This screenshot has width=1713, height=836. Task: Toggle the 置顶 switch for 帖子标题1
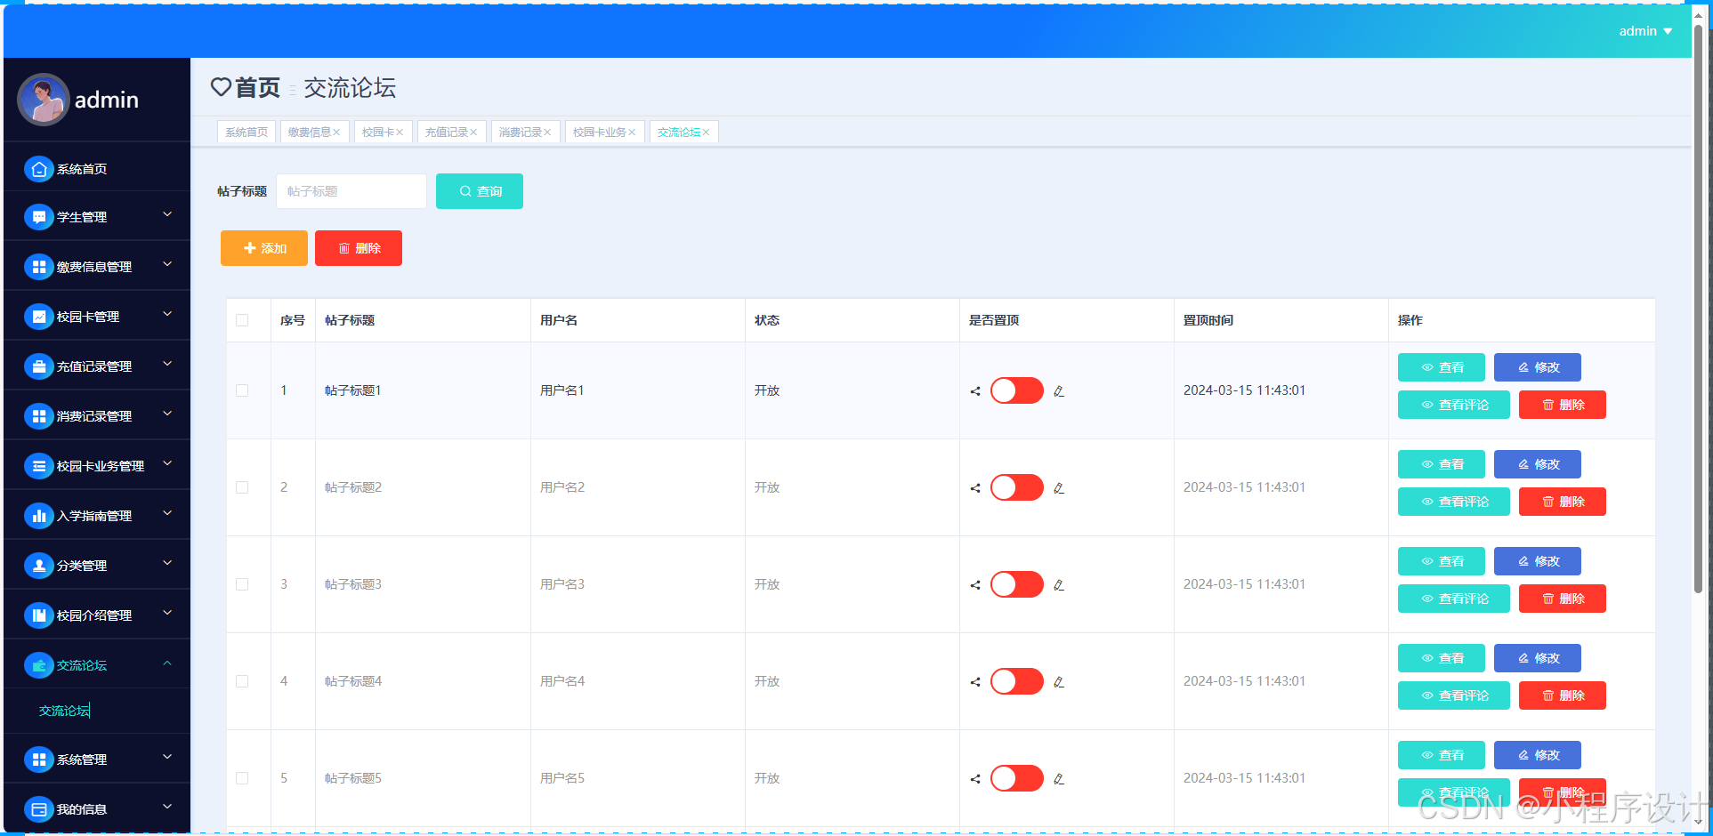[x=1017, y=390]
